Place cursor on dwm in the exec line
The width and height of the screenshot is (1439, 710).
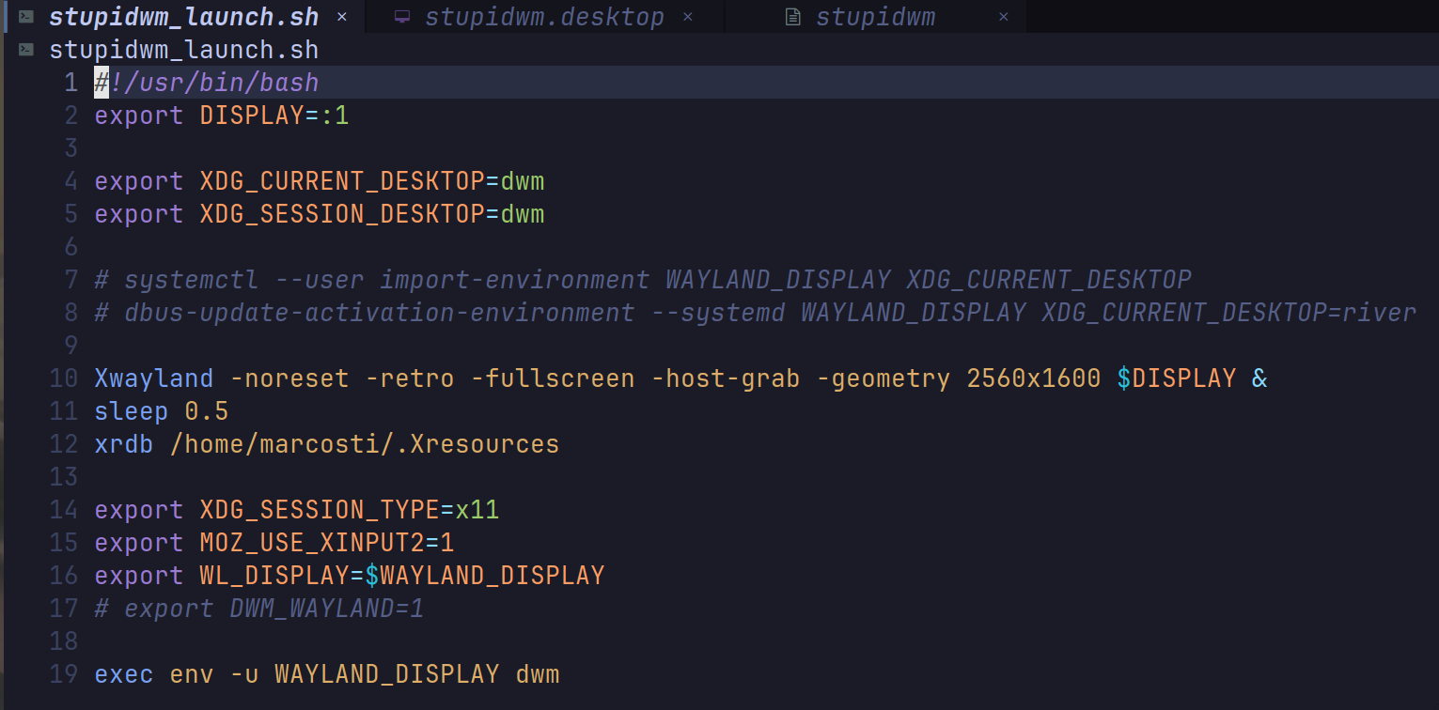[538, 674]
